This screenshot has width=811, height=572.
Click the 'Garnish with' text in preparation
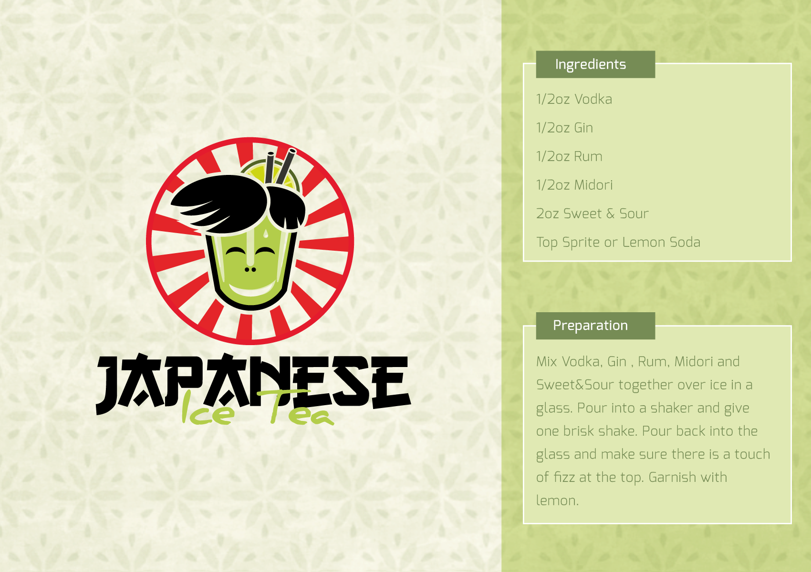click(x=688, y=477)
